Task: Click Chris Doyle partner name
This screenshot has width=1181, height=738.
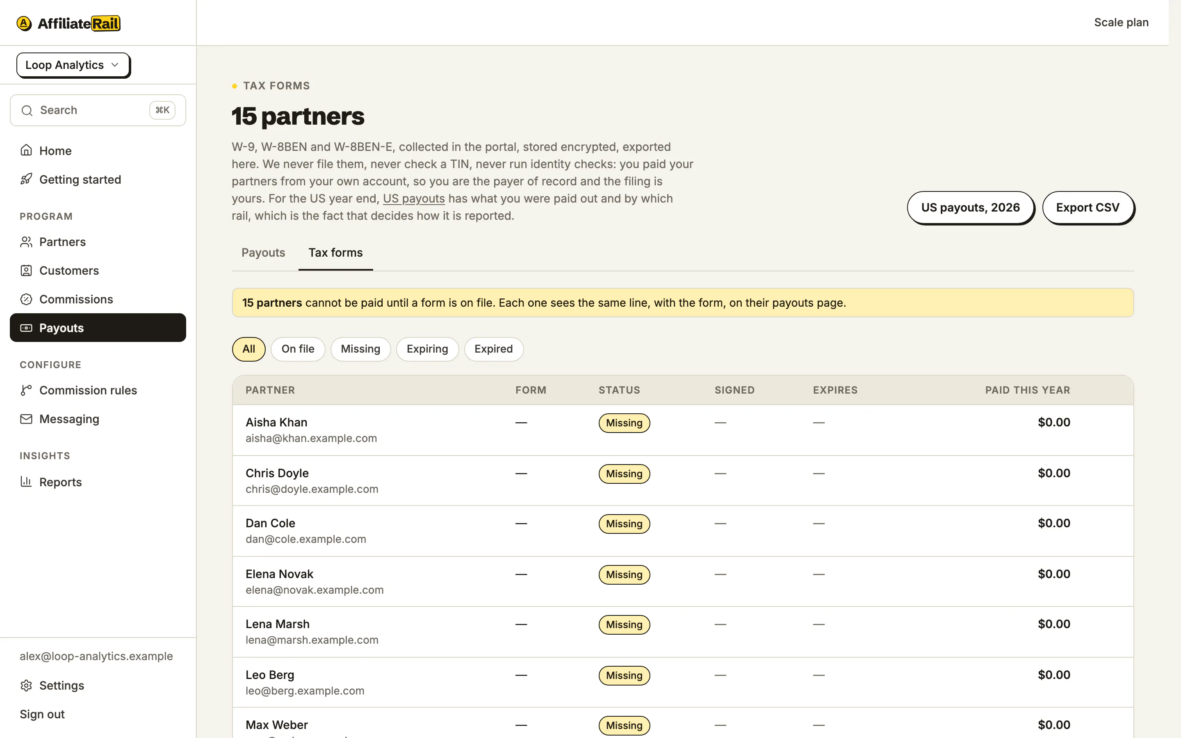Action: point(277,473)
